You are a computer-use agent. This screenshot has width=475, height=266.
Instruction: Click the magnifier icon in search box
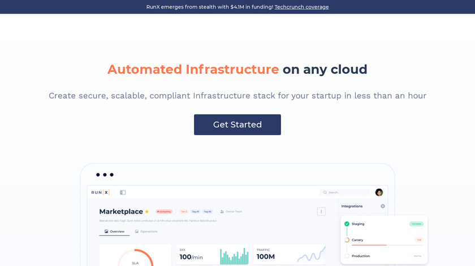click(325, 192)
